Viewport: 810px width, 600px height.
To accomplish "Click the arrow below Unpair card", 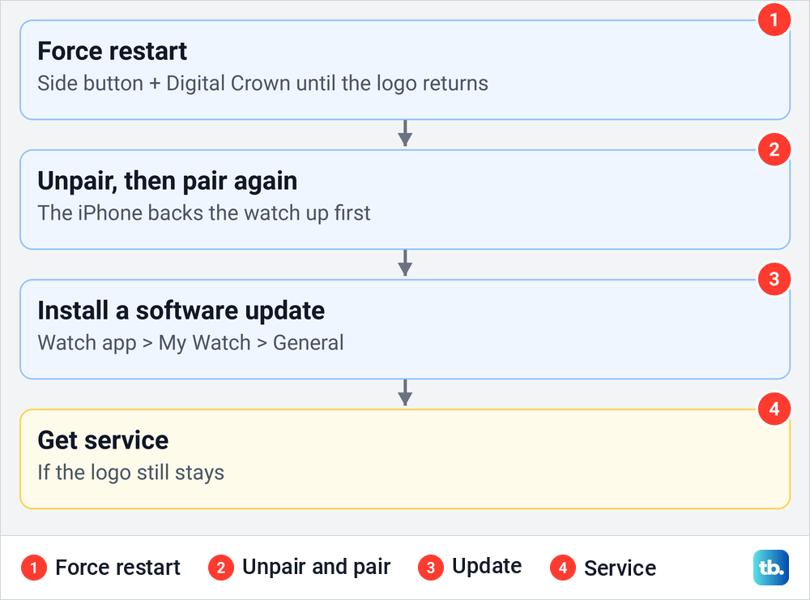I will click(405, 264).
